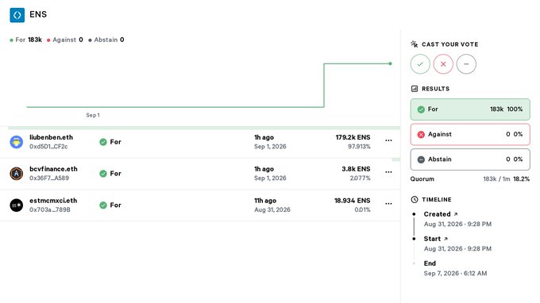
Task: Click the 97.913% share value
Action: tap(359, 147)
